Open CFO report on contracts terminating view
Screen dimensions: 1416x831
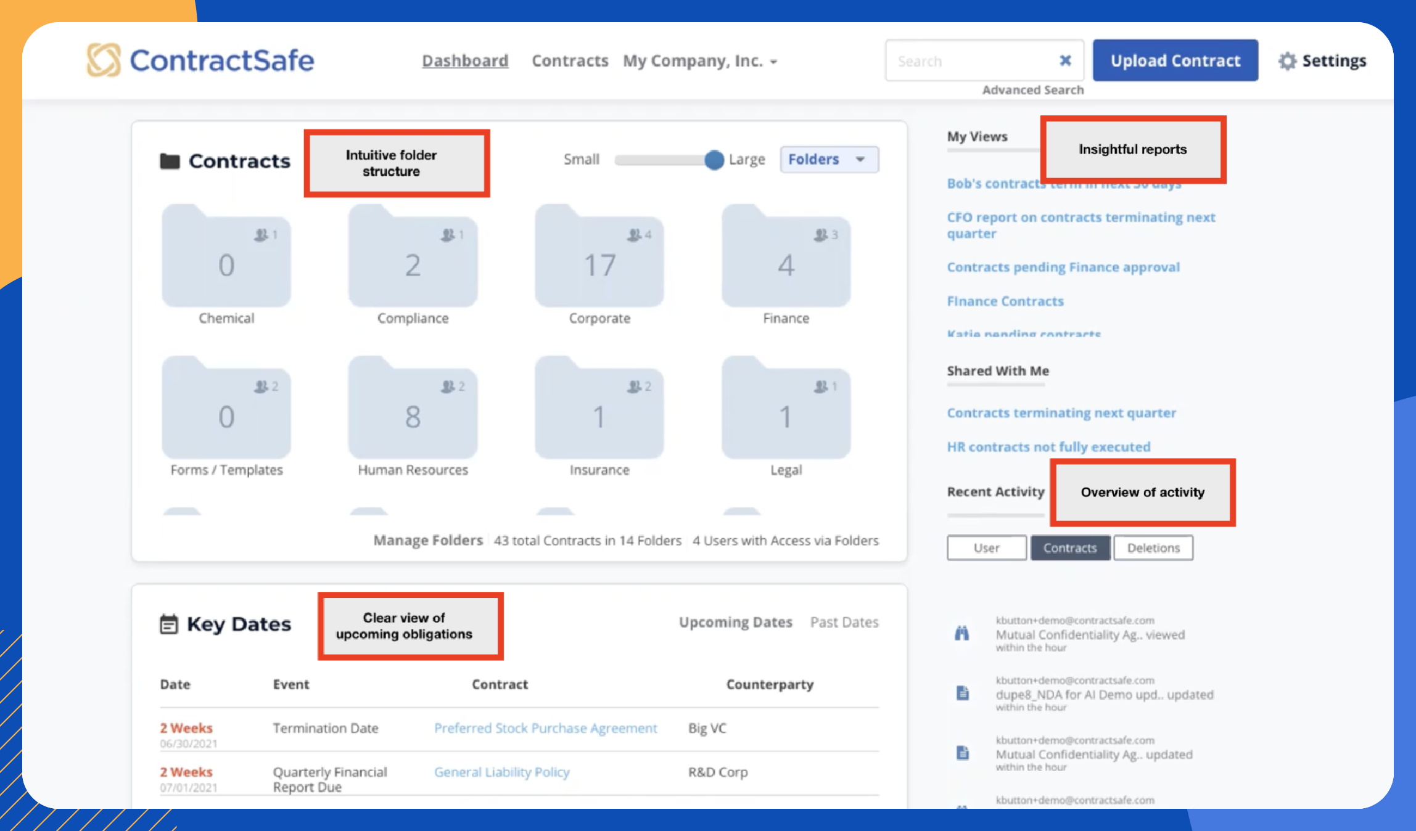(x=1081, y=225)
